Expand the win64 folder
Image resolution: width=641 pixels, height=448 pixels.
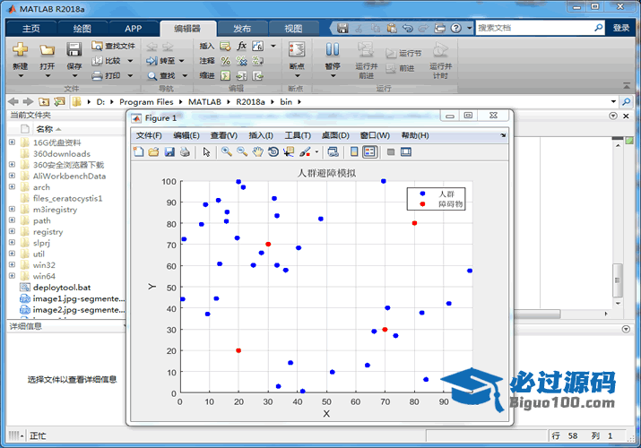[12, 276]
